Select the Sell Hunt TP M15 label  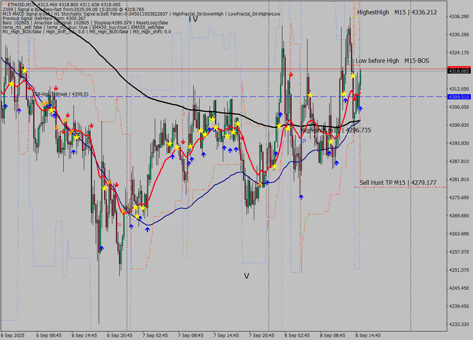(398, 183)
